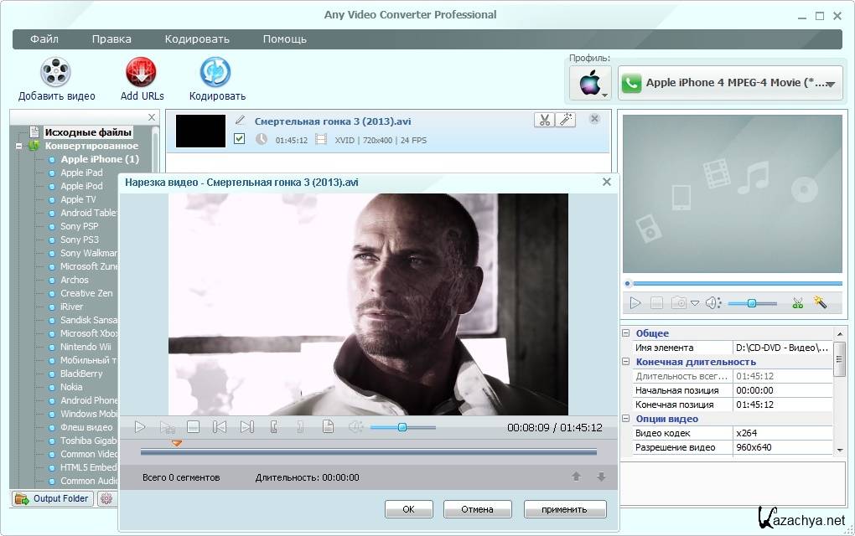Collapse the Конвертированное tree node
This screenshot has height=536, width=855.
coord(18,146)
